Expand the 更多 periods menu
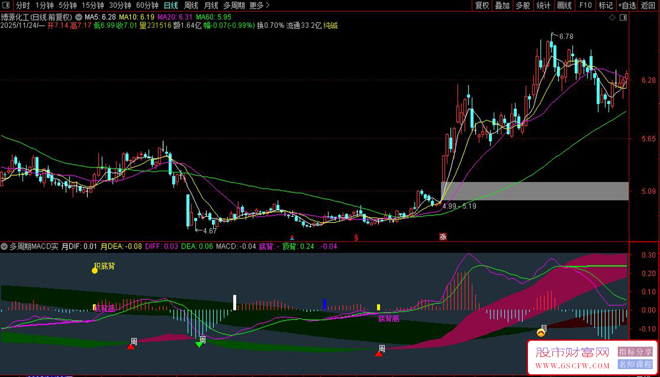 [259, 5]
